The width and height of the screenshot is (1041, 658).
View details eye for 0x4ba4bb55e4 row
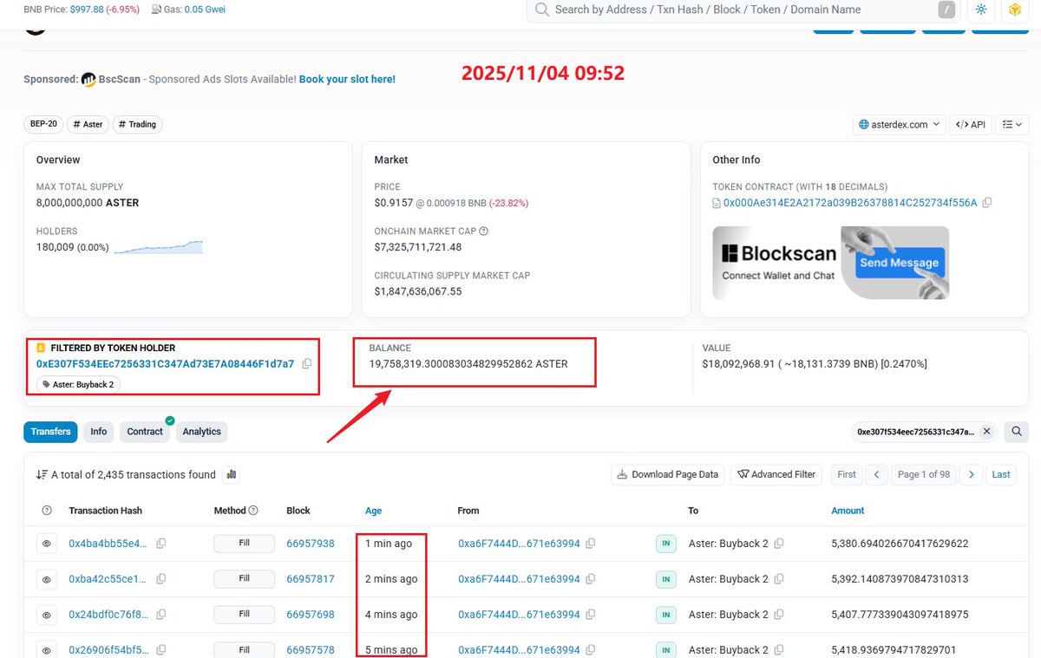tap(47, 544)
